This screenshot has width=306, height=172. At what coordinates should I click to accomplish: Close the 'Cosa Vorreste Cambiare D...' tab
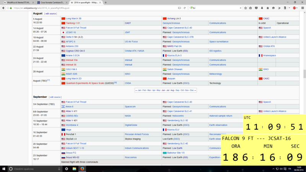point(67,3)
